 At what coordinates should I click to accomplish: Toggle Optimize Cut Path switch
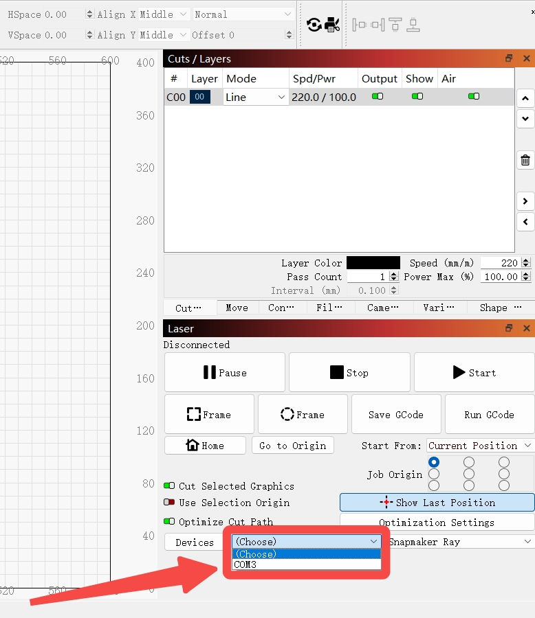[169, 521]
